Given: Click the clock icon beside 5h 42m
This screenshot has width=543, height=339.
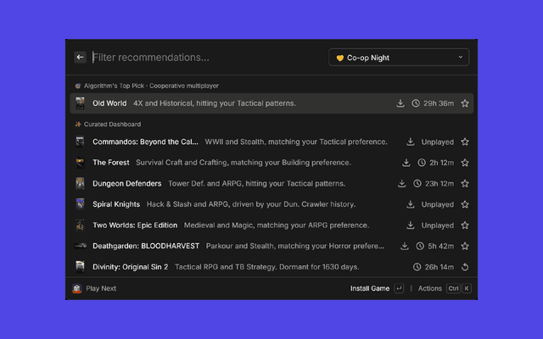Looking at the screenshot, I should coord(420,246).
